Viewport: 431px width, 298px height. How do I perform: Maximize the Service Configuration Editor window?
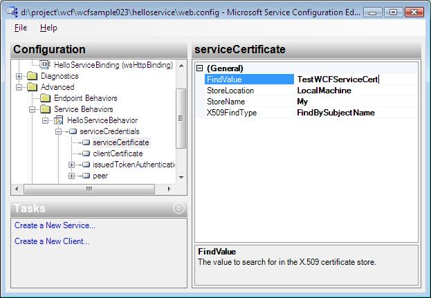tap(394, 12)
